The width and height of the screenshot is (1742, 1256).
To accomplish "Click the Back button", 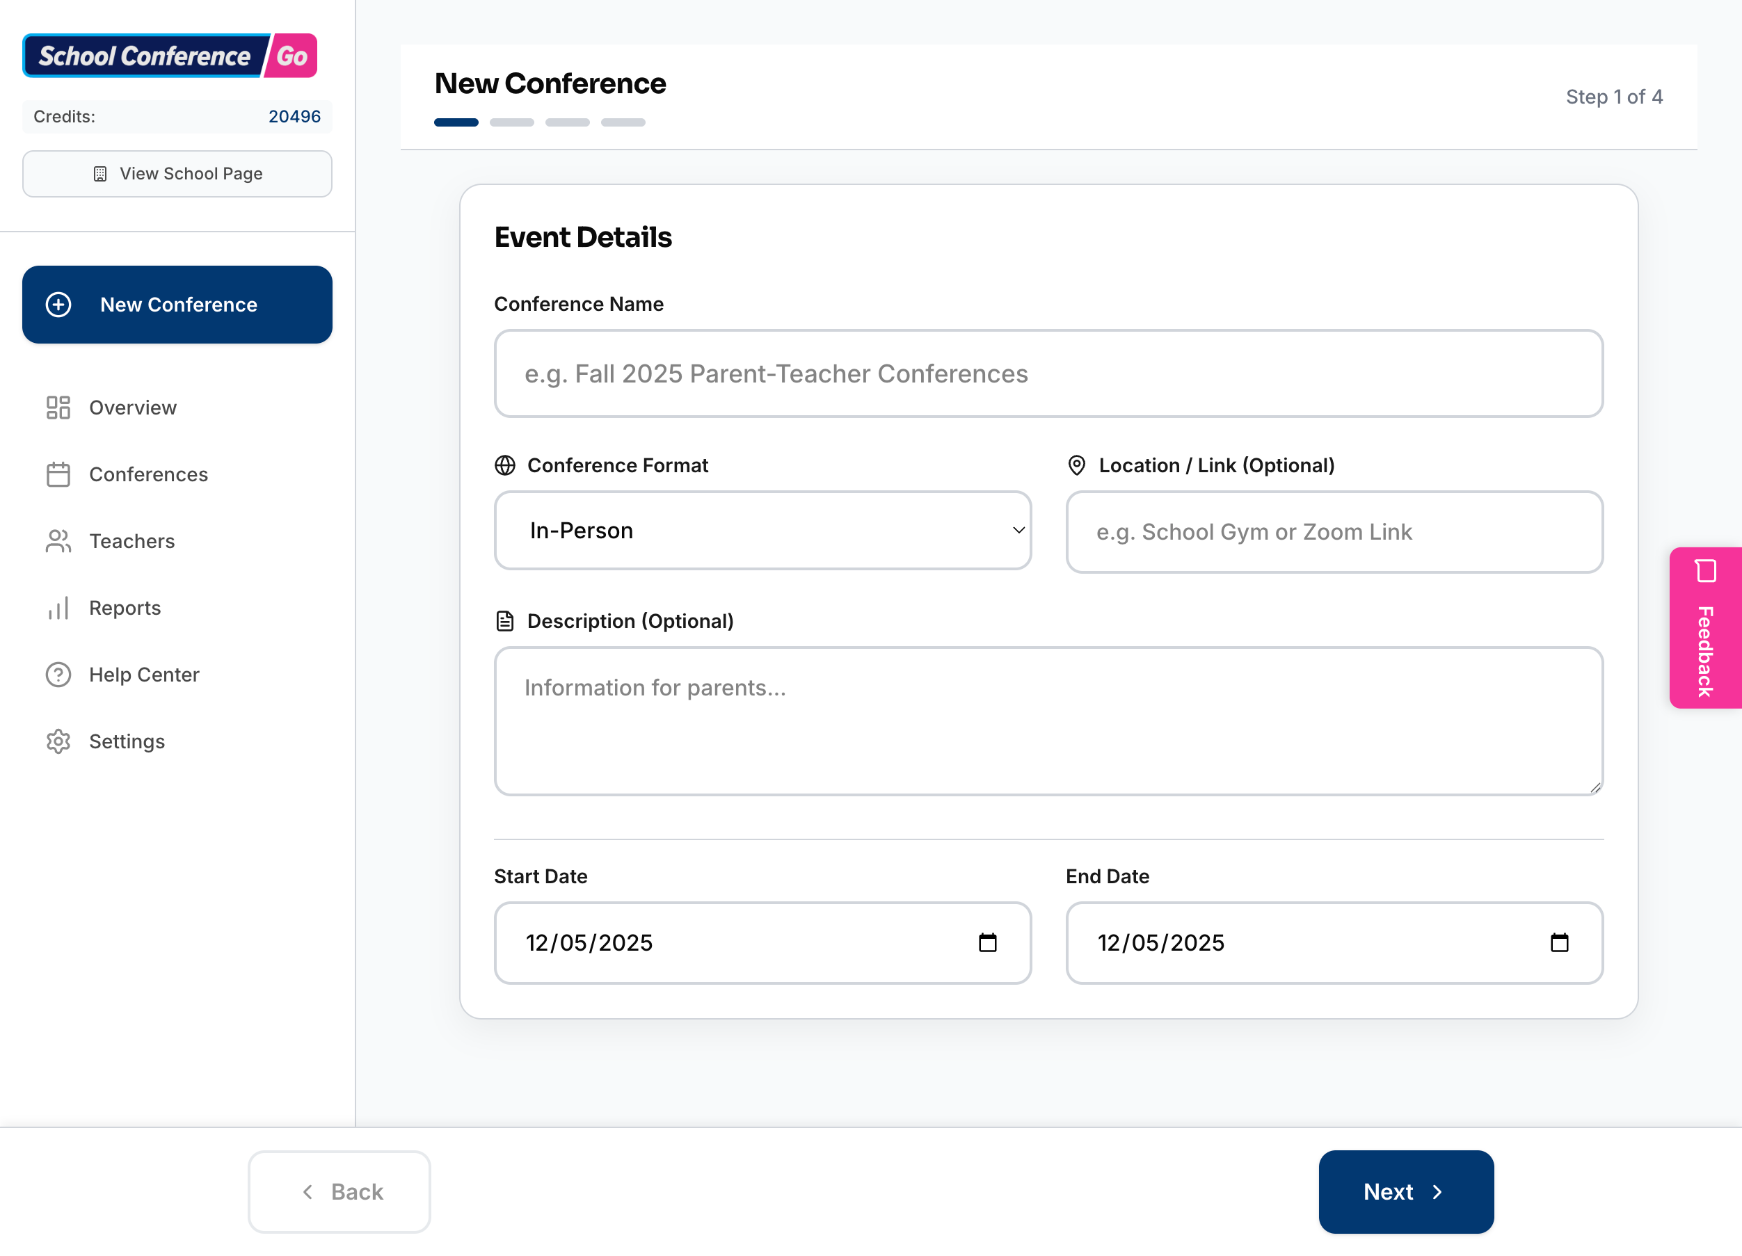I will tap(339, 1191).
